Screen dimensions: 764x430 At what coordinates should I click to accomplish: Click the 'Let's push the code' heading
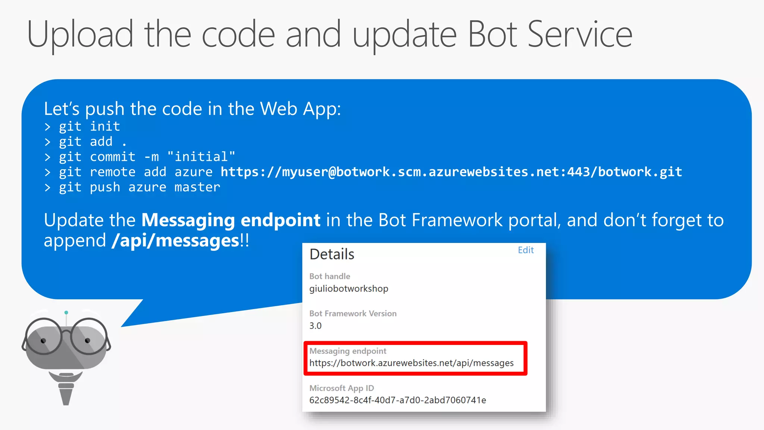point(192,109)
